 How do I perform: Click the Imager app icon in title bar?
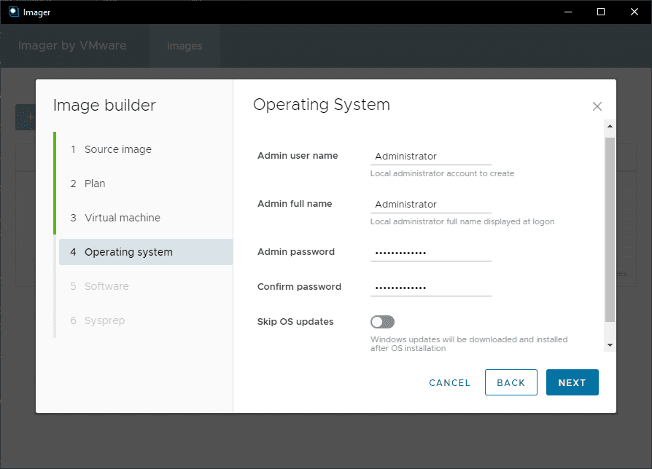[13, 12]
